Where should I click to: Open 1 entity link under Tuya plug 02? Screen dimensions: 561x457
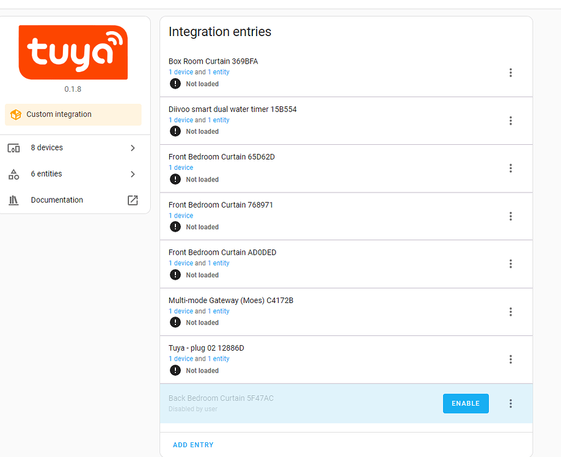click(219, 359)
